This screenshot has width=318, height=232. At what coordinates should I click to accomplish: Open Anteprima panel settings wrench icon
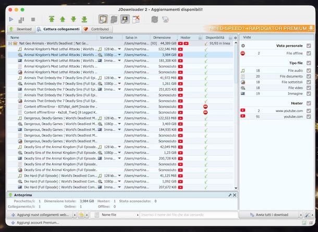[230, 195]
